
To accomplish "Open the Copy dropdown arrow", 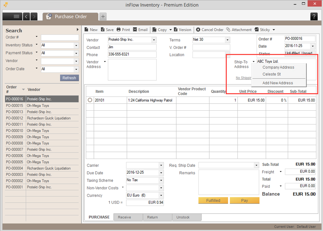I will point(170,30).
